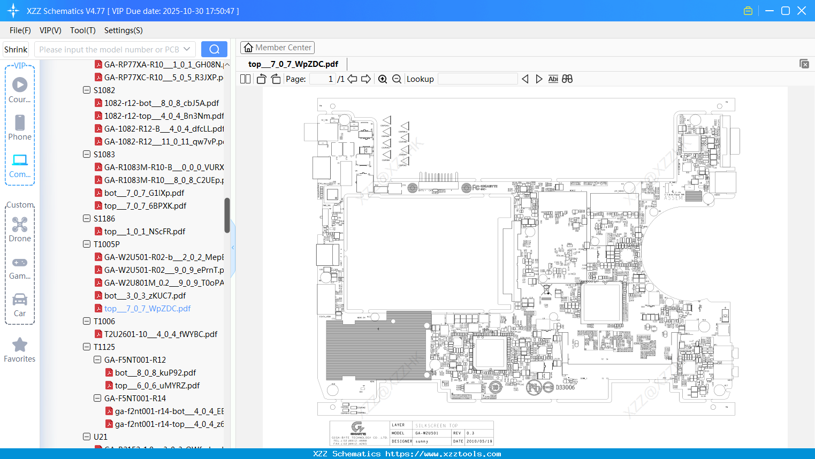
Task: Open the Game console category
Action: [20, 267]
